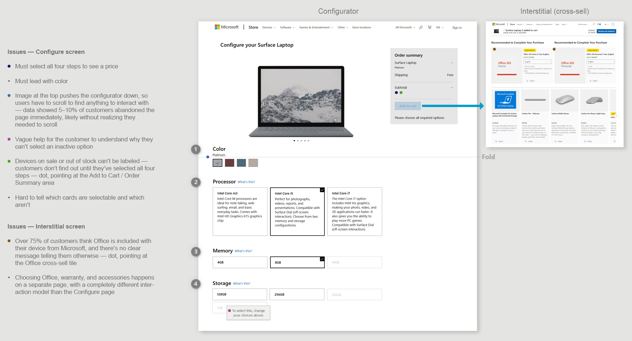The height and width of the screenshot is (341, 632).
Task: Select the greyed-out 16GB memory option
Action: [x=354, y=262]
